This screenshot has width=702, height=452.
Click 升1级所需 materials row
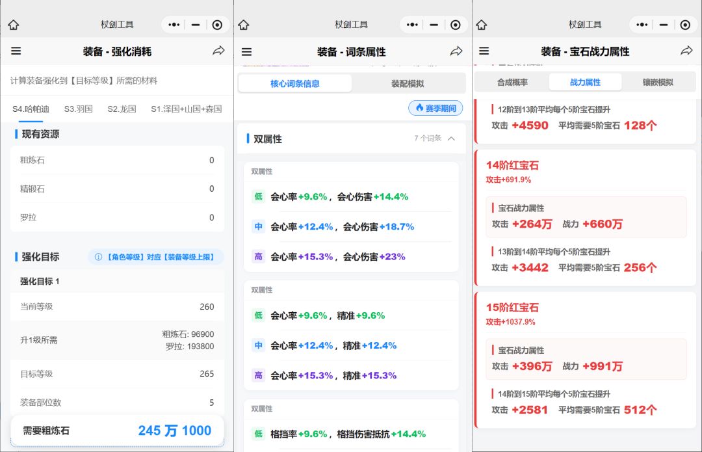pos(117,340)
